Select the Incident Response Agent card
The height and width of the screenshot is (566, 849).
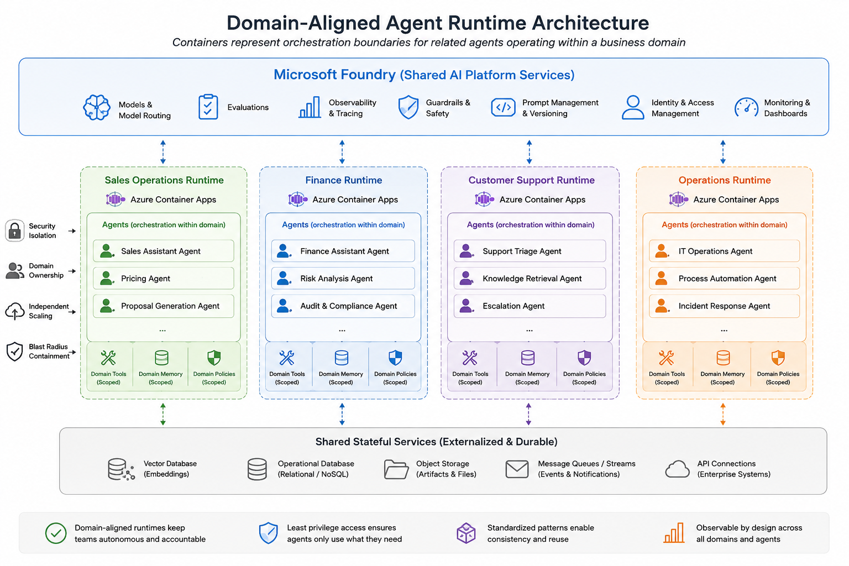724,306
